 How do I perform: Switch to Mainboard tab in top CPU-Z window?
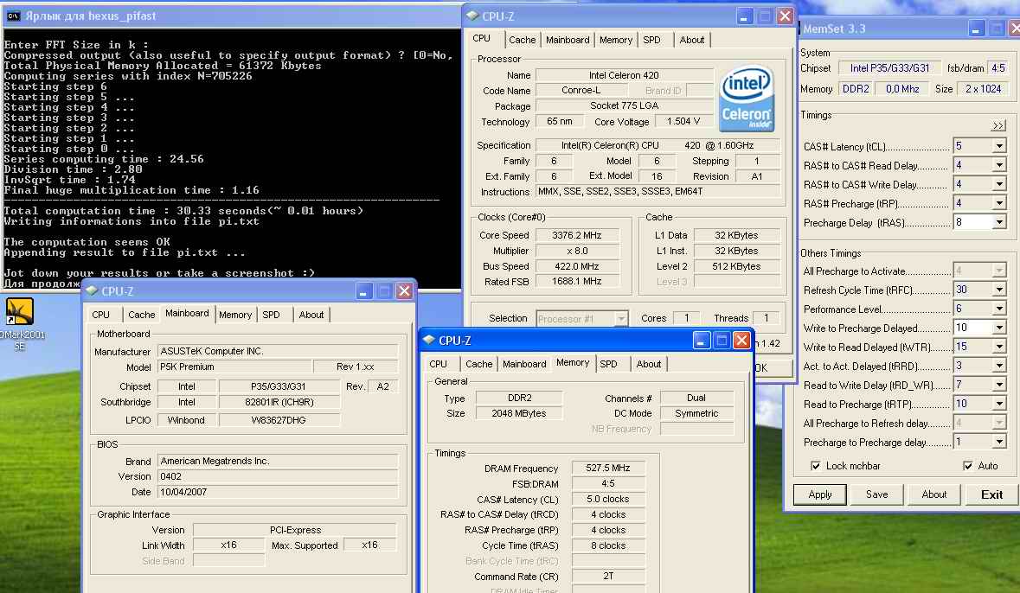click(x=568, y=40)
